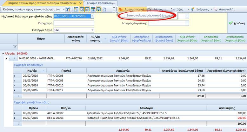Open lookup button of Λογ/μός Λογιστικής field

187,23
